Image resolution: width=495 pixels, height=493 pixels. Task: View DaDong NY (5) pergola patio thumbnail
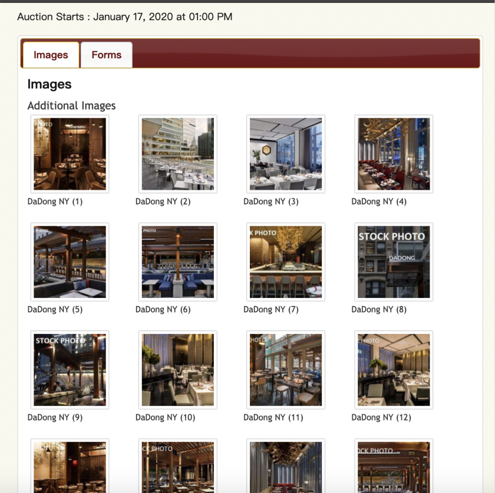point(70,262)
